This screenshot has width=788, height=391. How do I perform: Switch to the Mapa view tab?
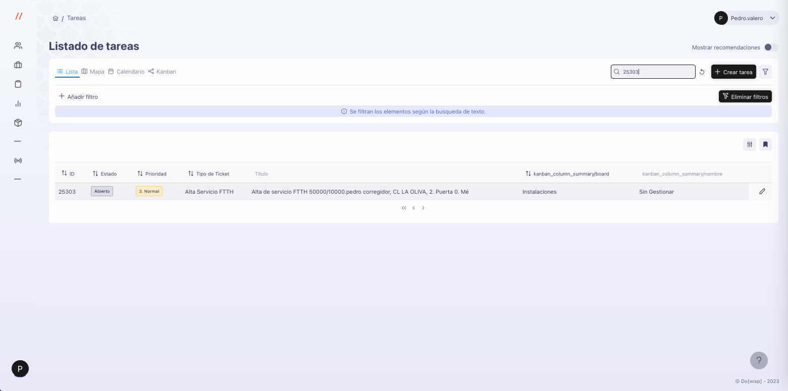pos(93,72)
